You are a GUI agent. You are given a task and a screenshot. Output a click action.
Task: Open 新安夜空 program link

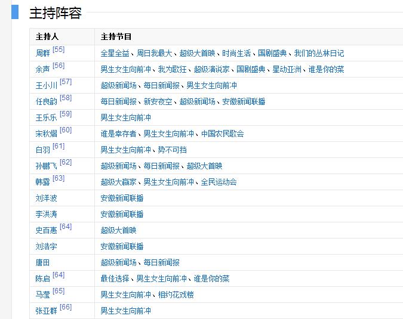click(x=158, y=101)
